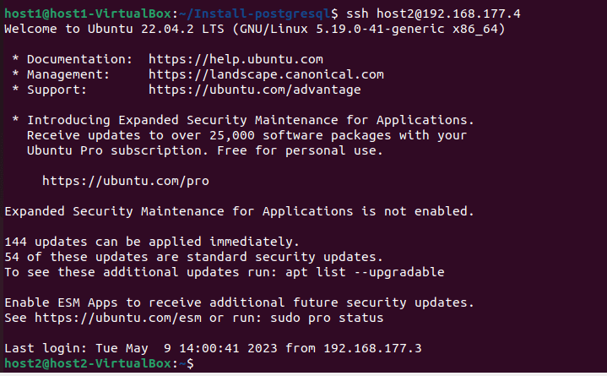Open the help.ubuntu.com documentation link
607x376 pixels.
pos(236,59)
